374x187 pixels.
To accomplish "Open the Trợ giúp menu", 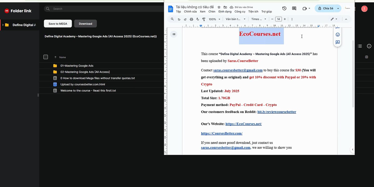I will [x=266, y=11].
